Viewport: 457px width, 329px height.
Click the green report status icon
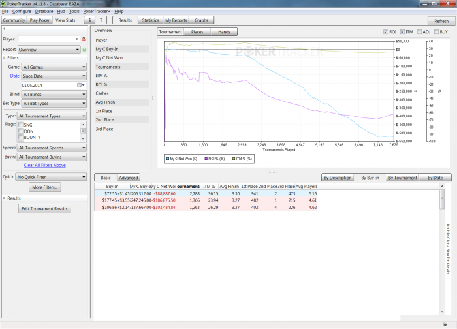click(x=84, y=49)
